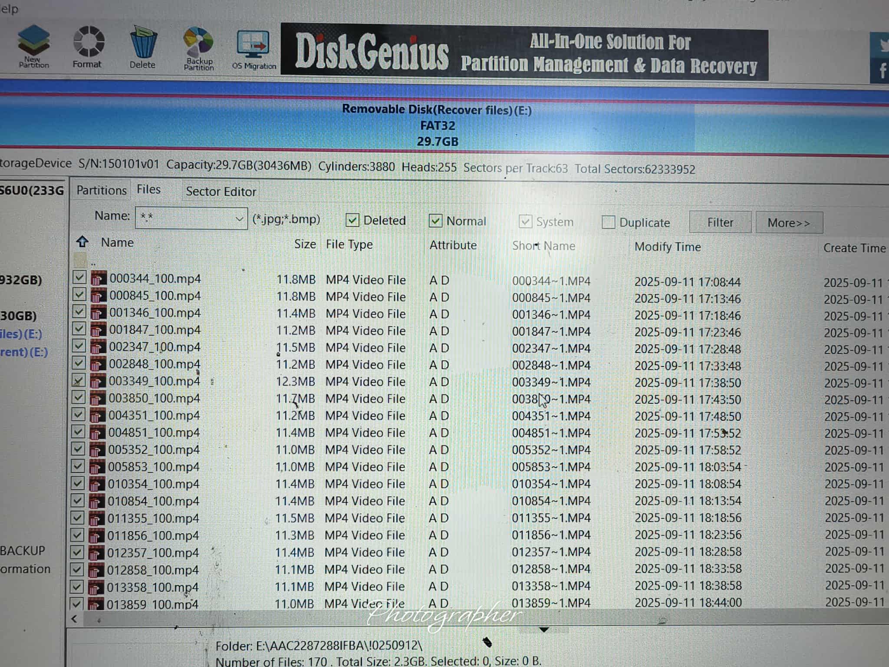The image size is (889, 667).
Task: Go up one folder with arrow icon
Action: pos(82,241)
